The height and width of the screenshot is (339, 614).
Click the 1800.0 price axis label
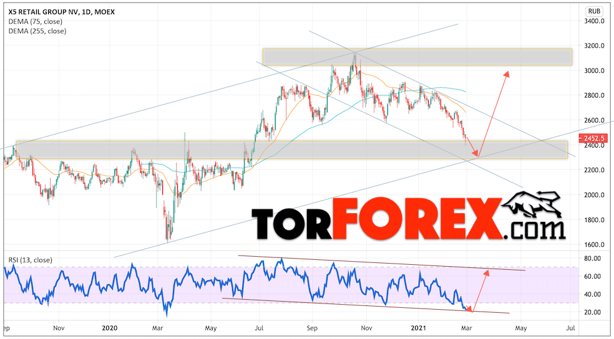click(595, 220)
